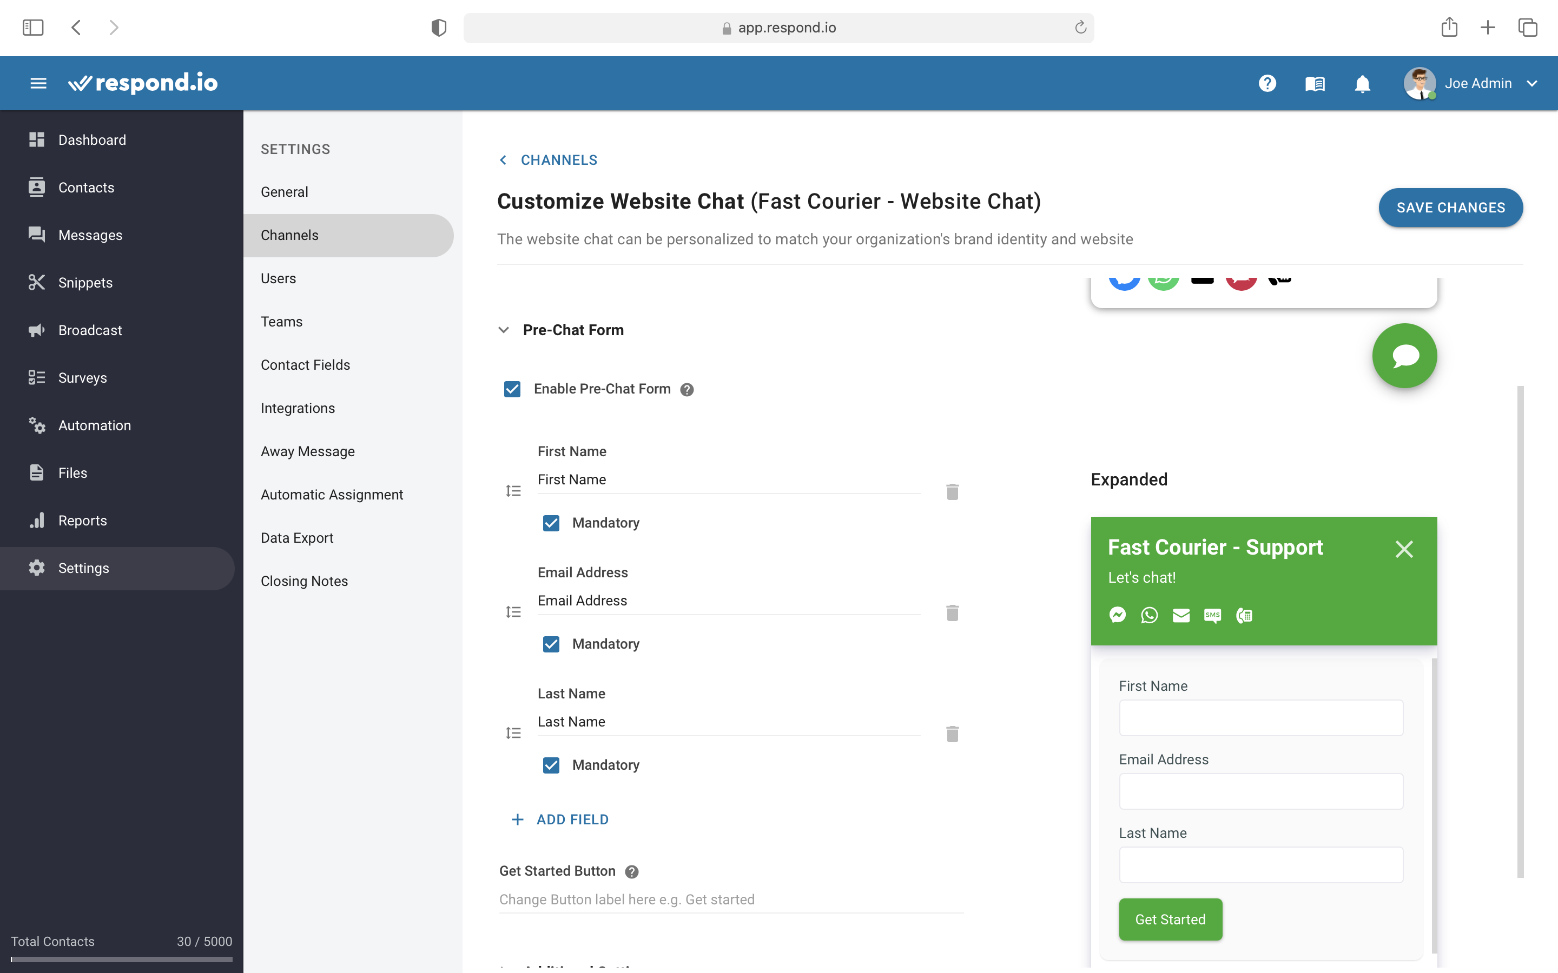This screenshot has height=973, width=1558.
Task: Click the Broadcast sidebar icon
Action: (x=37, y=330)
